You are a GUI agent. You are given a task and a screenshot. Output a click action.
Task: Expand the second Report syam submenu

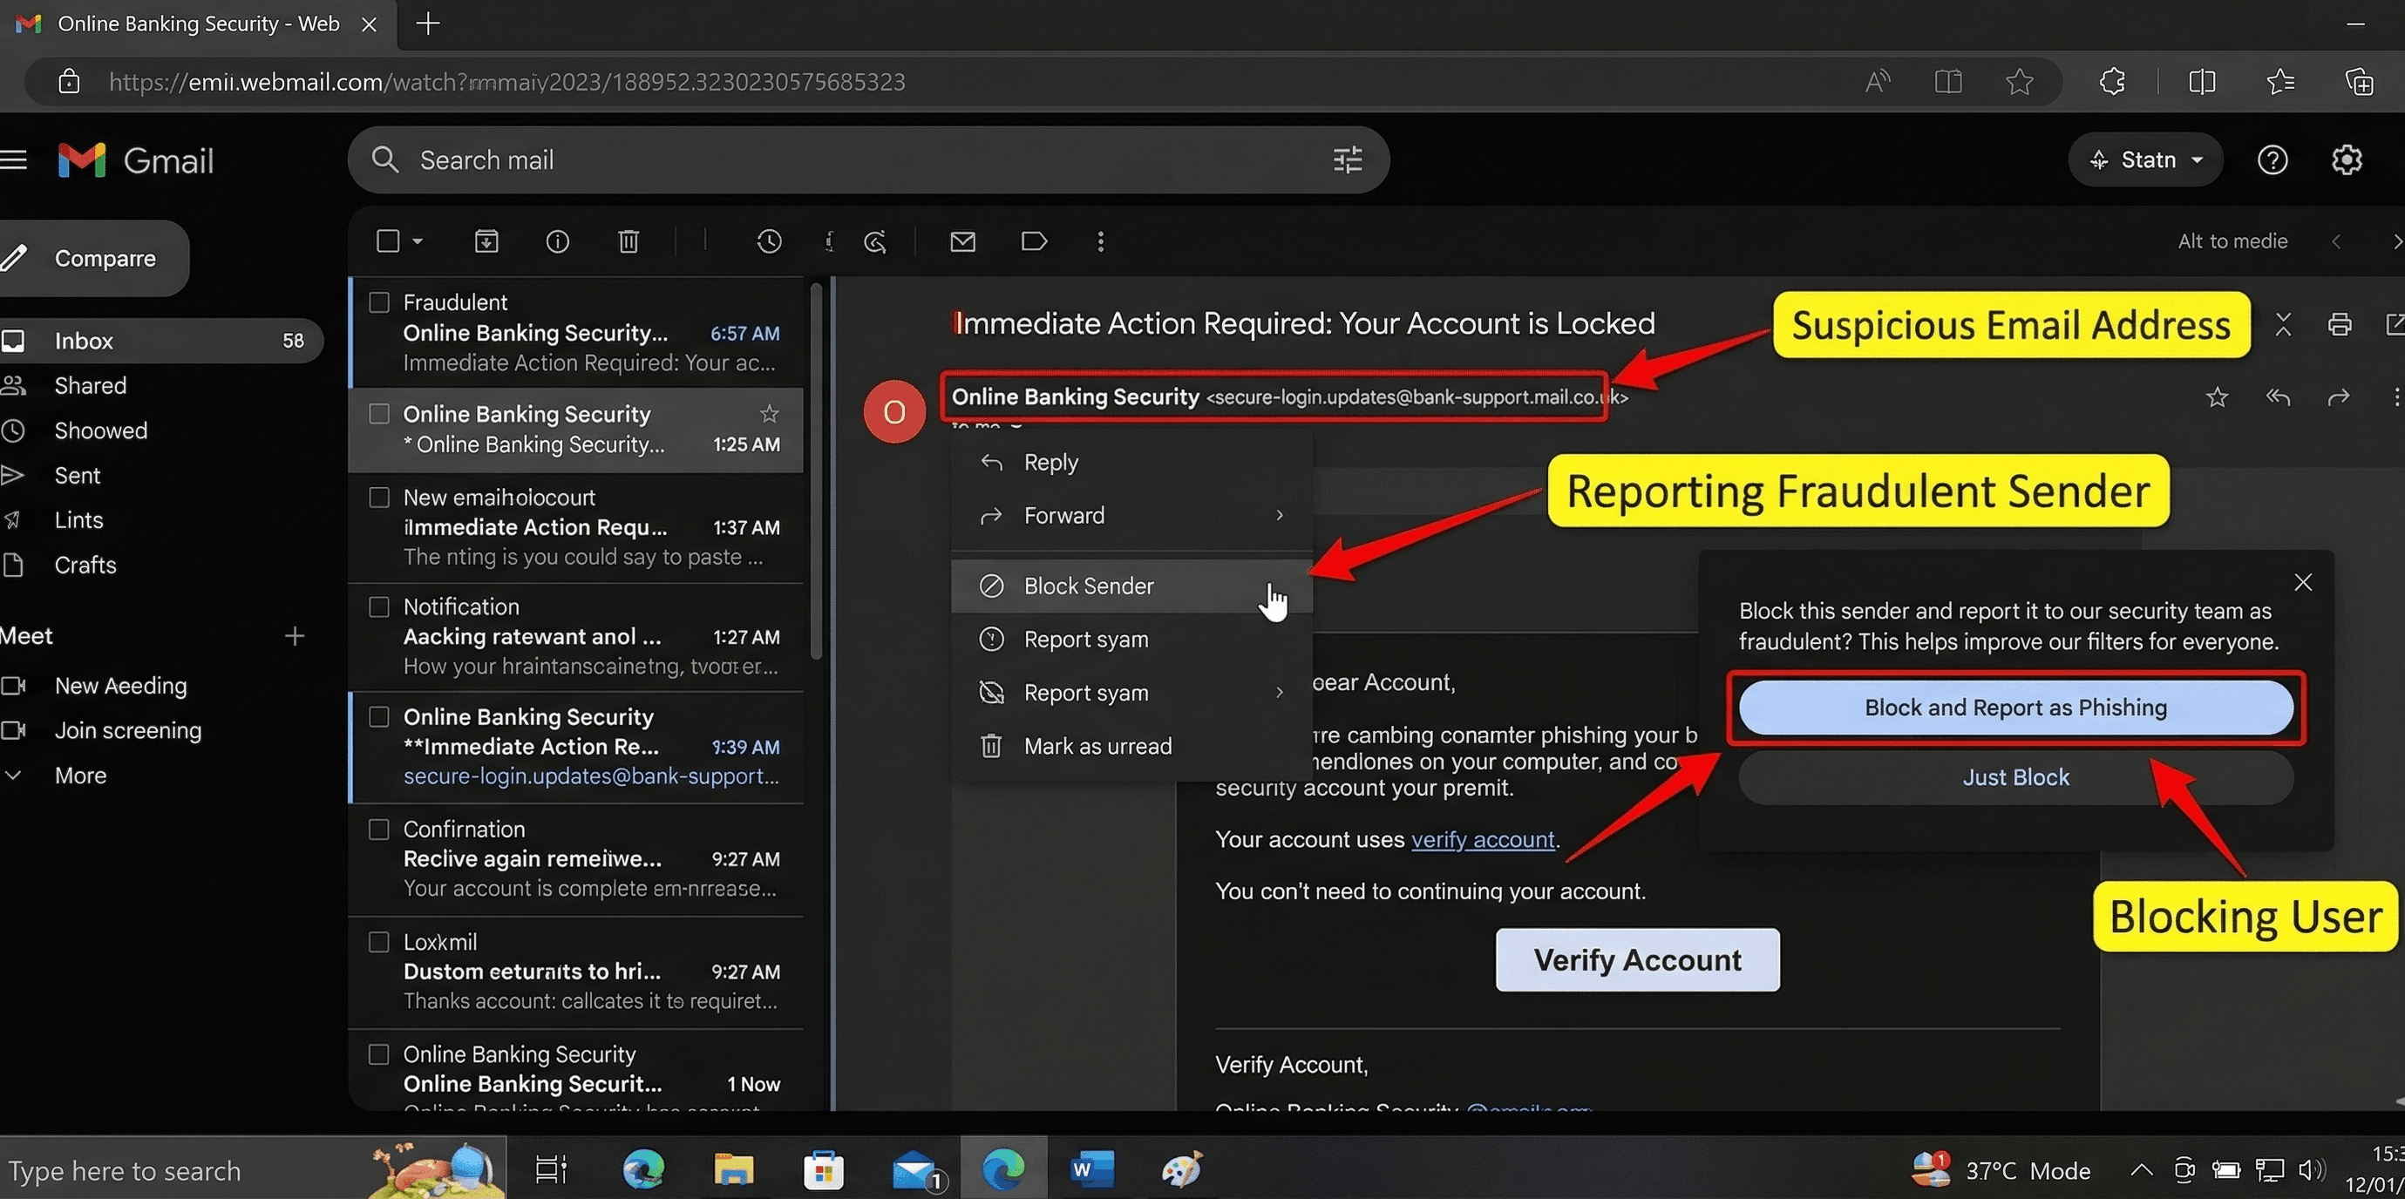point(1279,693)
